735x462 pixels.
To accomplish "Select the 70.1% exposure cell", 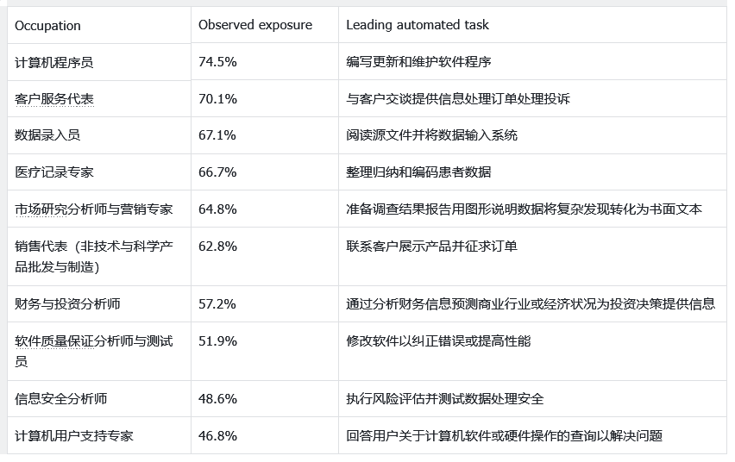I will click(x=217, y=99).
